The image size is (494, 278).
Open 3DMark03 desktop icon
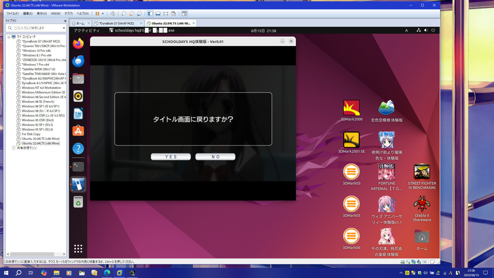pos(351,174)
